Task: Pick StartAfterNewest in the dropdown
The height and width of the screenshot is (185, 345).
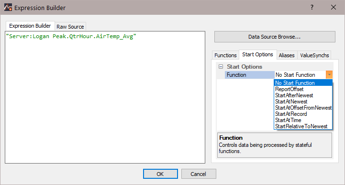Action: point(303,95)
